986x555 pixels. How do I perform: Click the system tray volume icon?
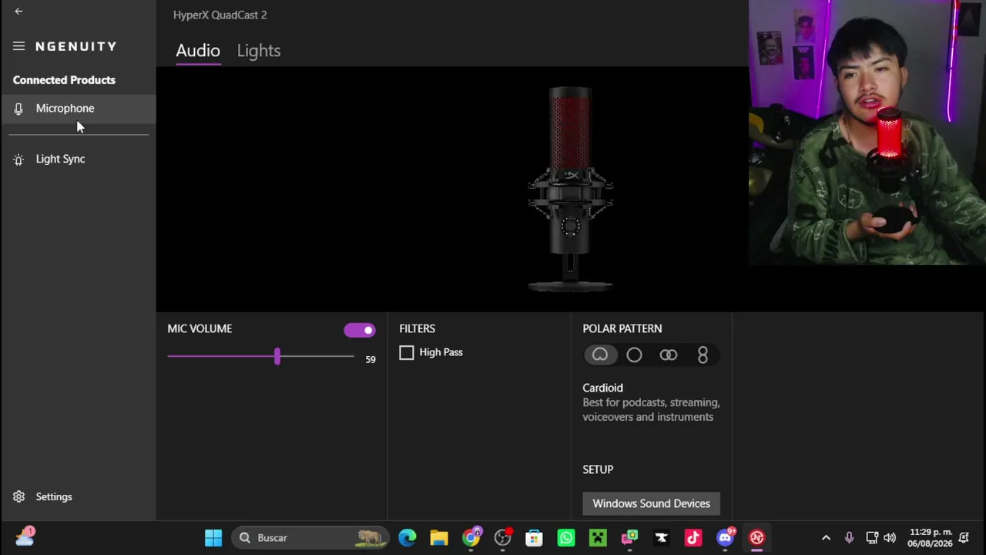[890, 538]
